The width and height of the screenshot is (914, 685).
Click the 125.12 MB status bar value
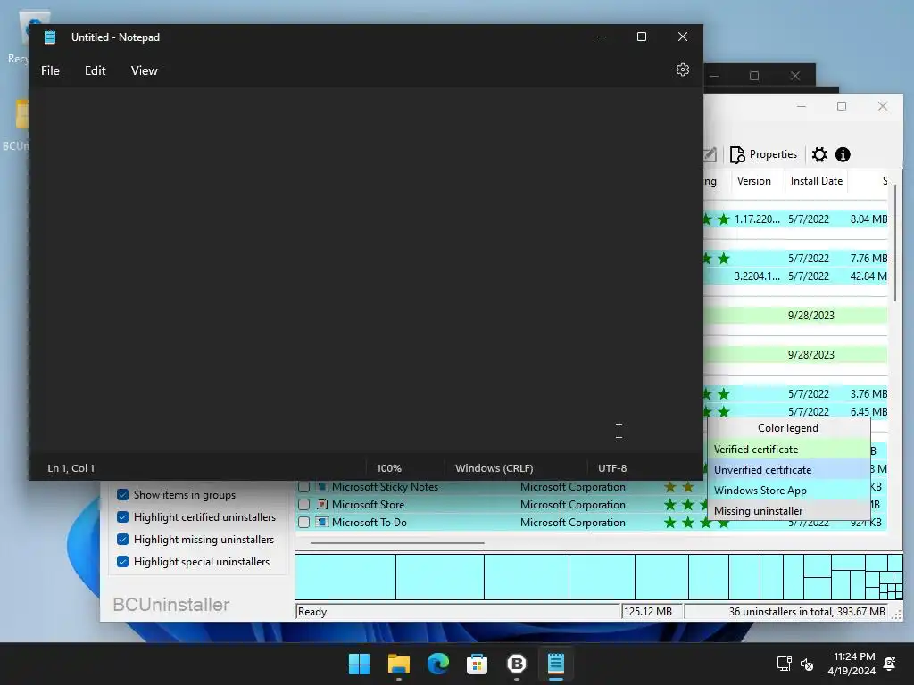(x=648, y=612)
